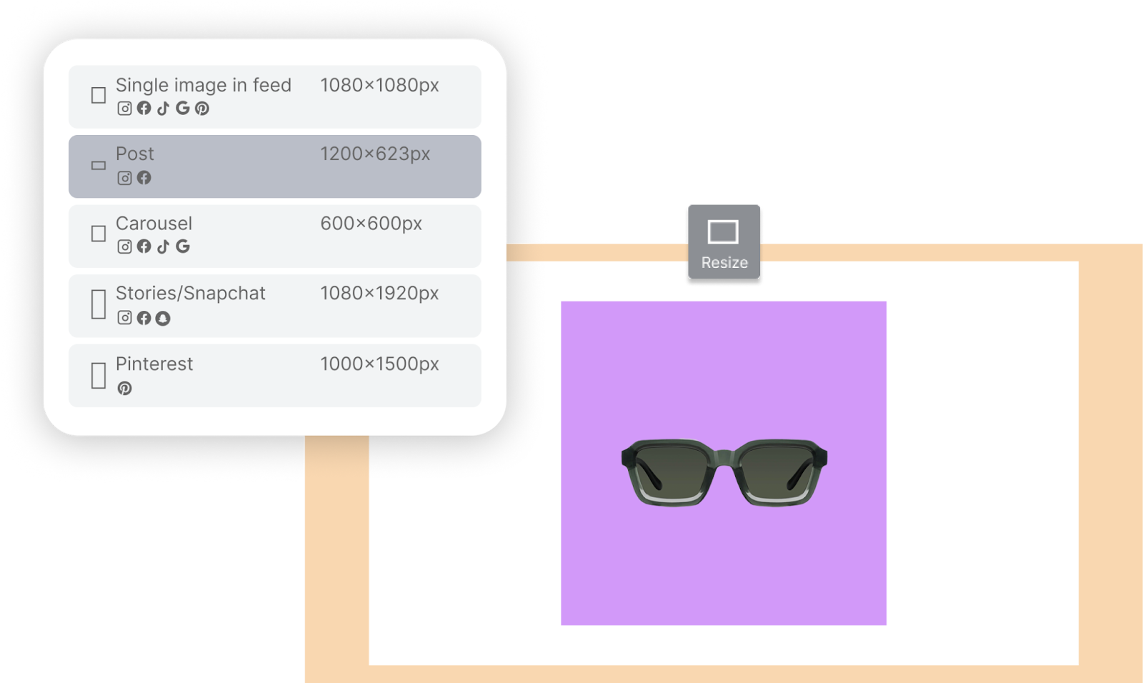Image resolution: width=1143 pixels, height=683 pixels.
Task: Click the Resize button
Action: tap(724, 241)
